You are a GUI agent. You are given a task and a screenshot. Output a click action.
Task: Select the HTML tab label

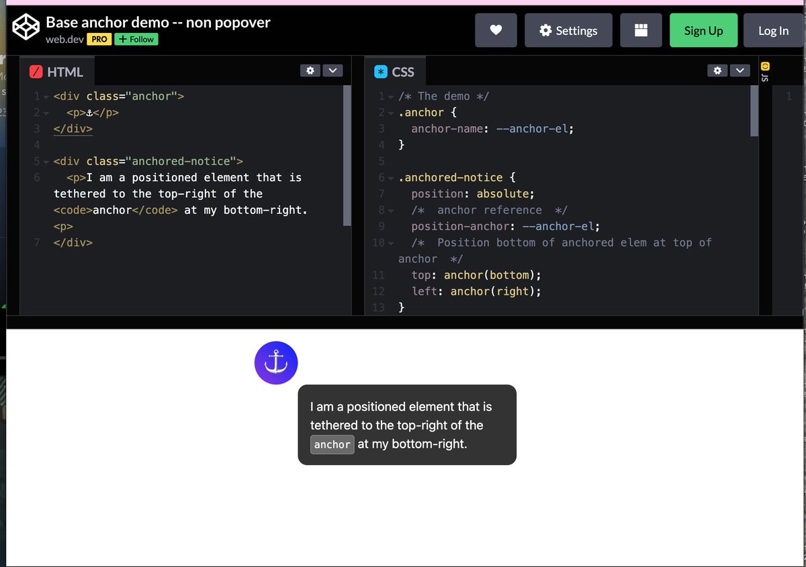point(65,70)
